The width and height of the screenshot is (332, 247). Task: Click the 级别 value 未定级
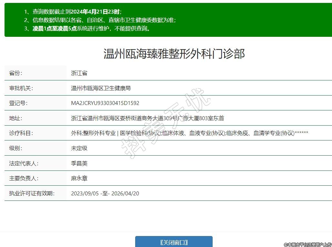79,148
